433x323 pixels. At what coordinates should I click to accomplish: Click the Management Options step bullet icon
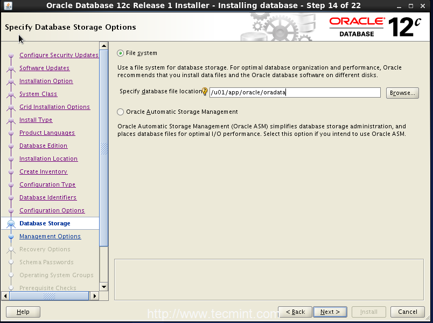[11, 236]
